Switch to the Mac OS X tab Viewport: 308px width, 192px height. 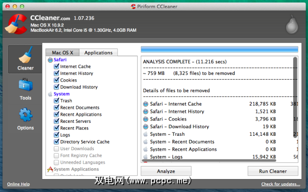63,52
